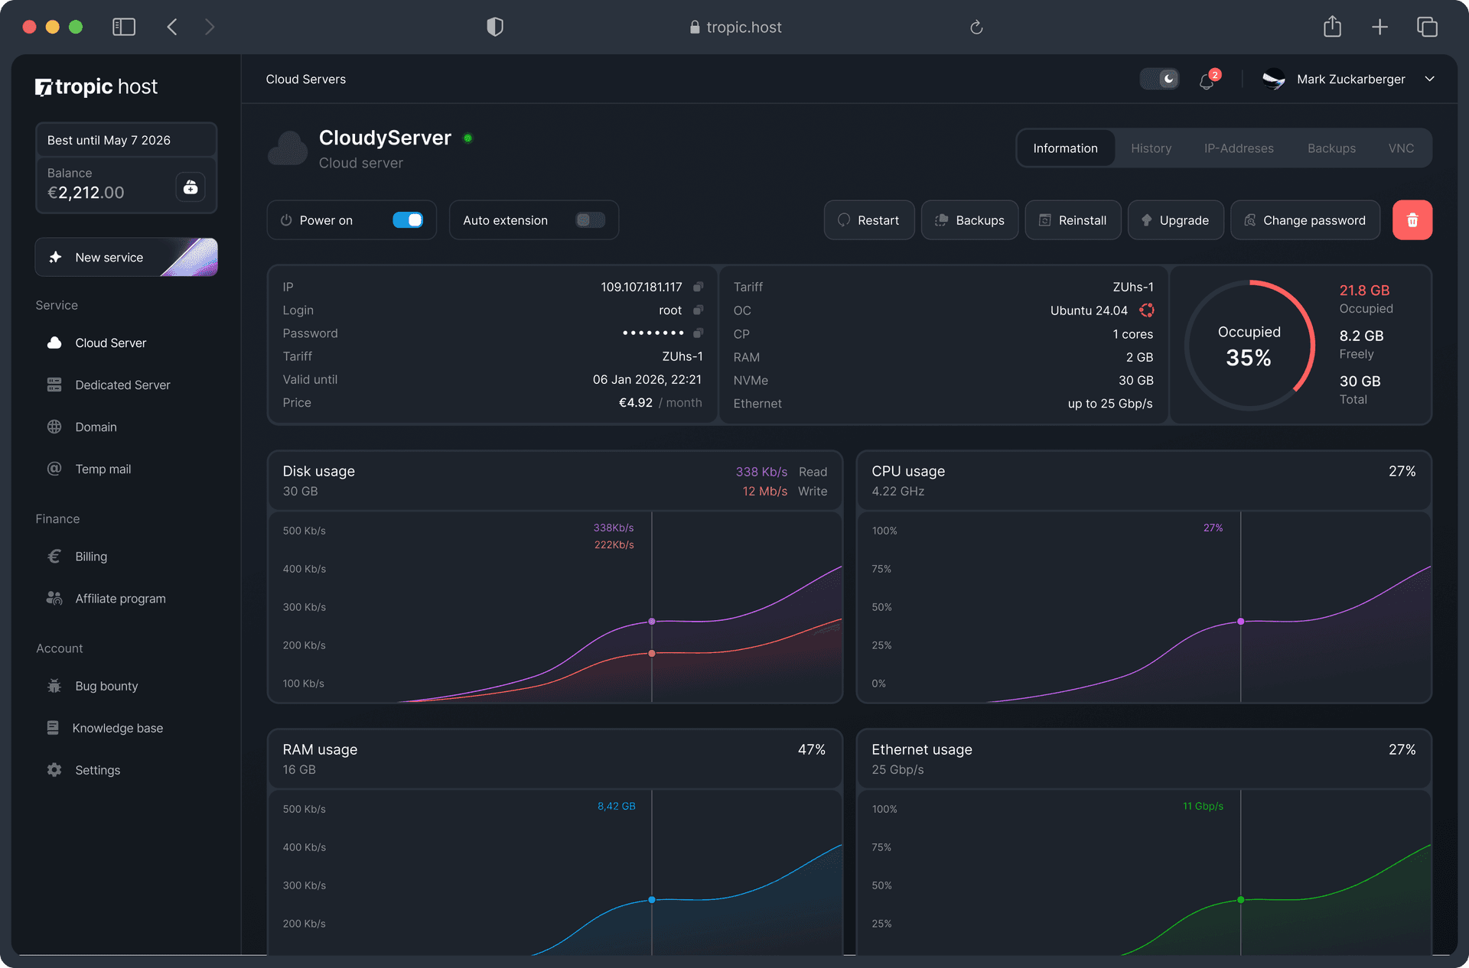Open notifications via the bell icon
Image resolution: width=1469 pixels, height=968 pixels.
pyautogui.click(x=1207, y=80)
